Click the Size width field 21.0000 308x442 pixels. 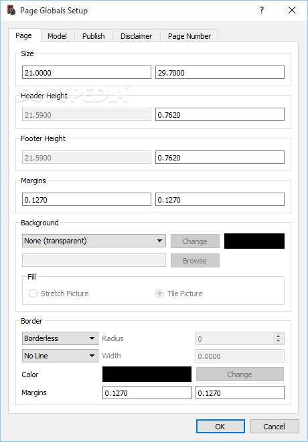click(86, 72)
